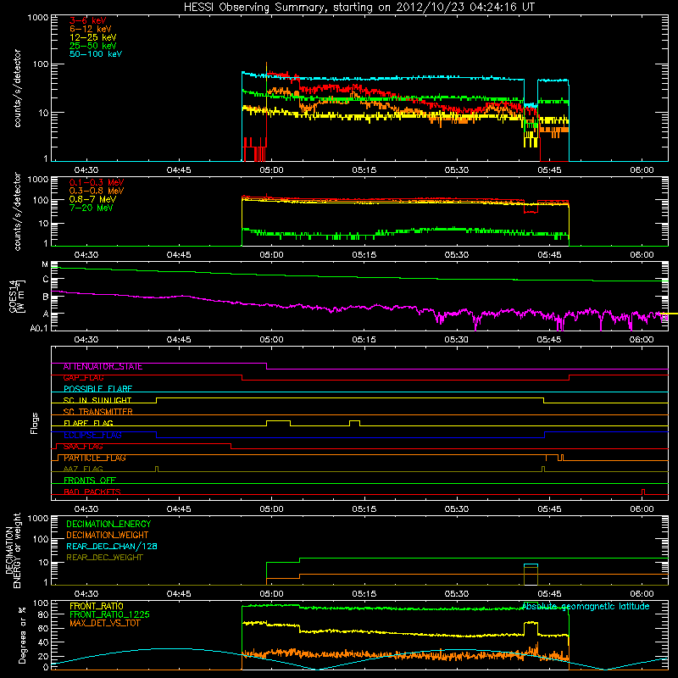Screen dimensions: 678x678
Task: Select the 25-50 keV legend label
Action: coord(92,46)
